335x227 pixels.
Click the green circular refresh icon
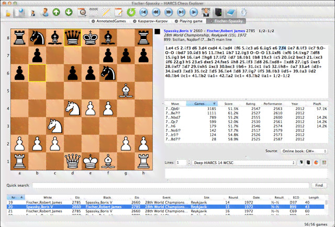[131, 12]
